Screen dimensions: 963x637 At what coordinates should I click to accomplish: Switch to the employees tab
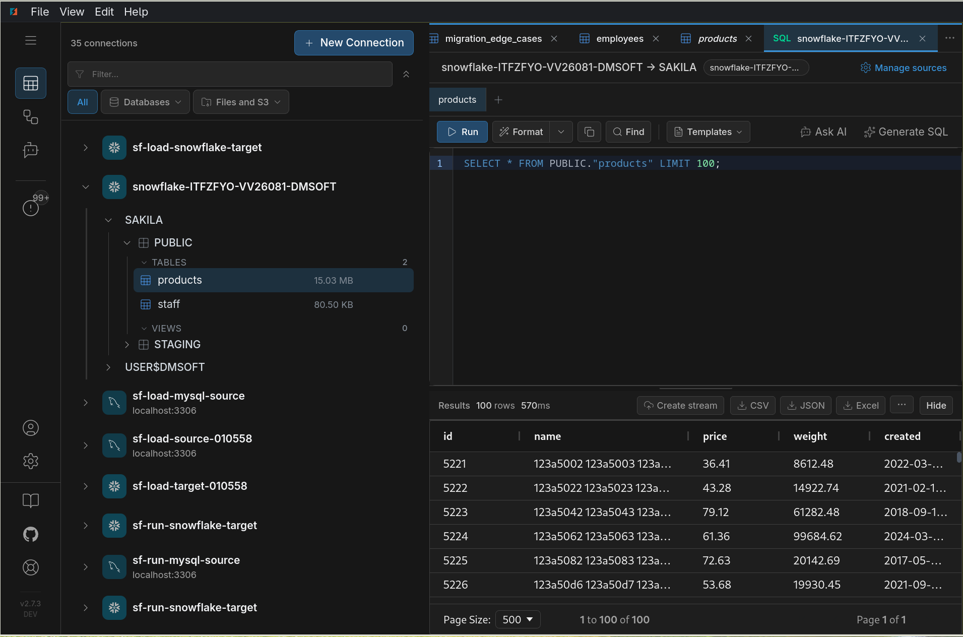tap(619, 39)
